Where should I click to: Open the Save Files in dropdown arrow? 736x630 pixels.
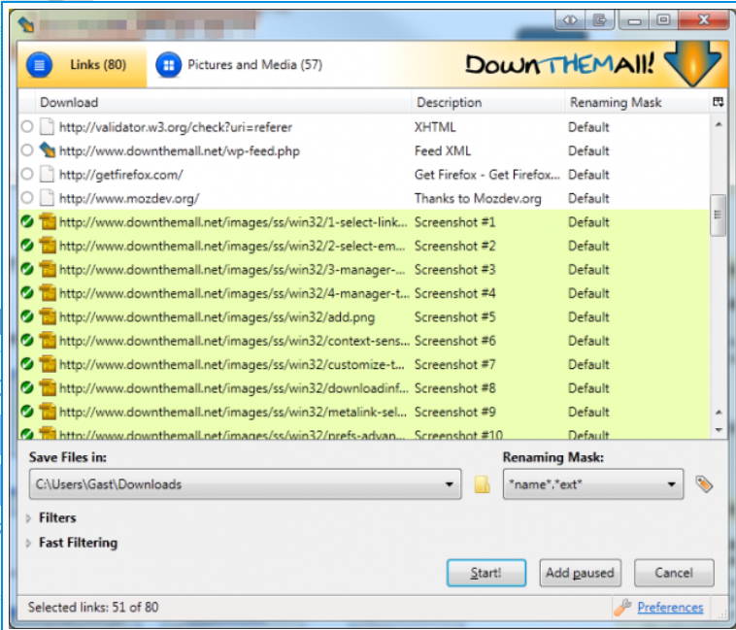tap(450, 484)
